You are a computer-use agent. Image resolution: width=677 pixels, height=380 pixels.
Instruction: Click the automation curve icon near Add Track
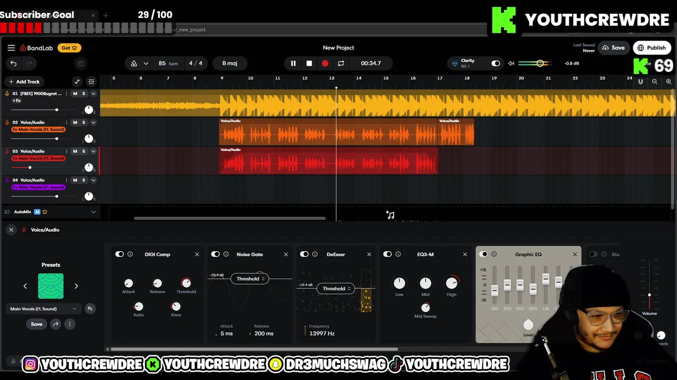[77, 82]
